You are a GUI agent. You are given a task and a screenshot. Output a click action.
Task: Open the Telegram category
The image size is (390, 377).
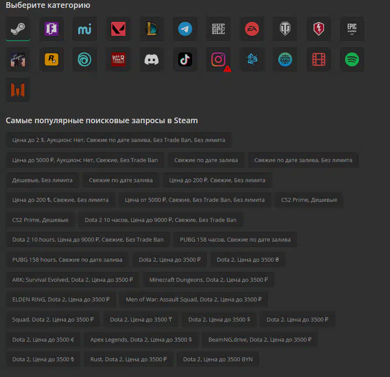click(x=185, y=29)
